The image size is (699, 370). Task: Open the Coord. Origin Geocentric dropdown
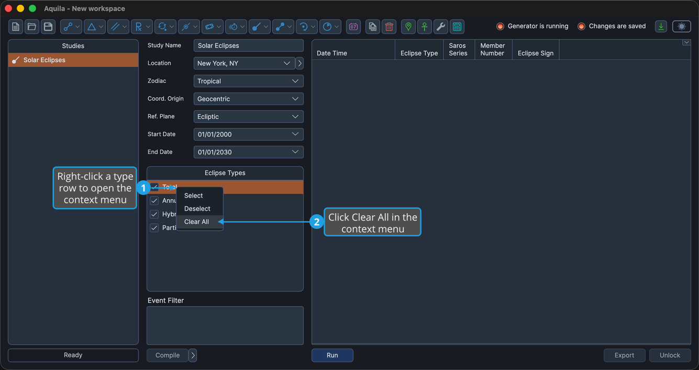248,99
